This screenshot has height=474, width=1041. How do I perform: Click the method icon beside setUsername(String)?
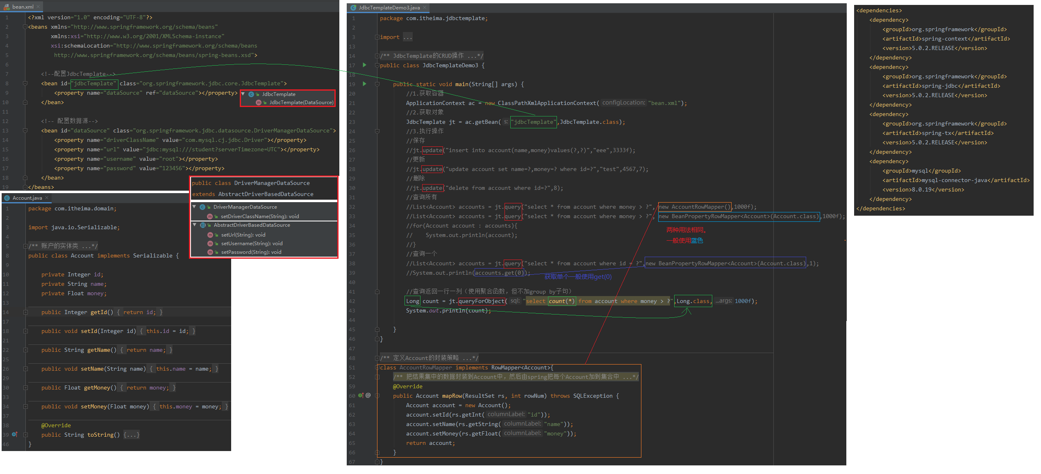[x=210, y=244]
